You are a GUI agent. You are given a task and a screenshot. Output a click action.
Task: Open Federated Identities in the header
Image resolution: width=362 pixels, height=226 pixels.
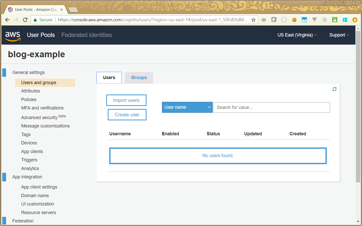86,35
